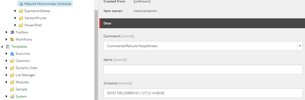Click the PowerShell folder icon

click(x=21, y=25)
